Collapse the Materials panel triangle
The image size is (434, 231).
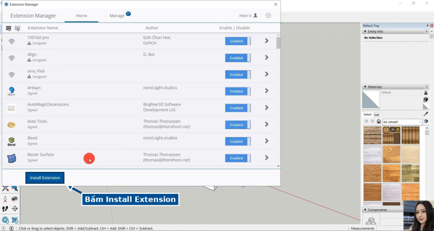365,87
